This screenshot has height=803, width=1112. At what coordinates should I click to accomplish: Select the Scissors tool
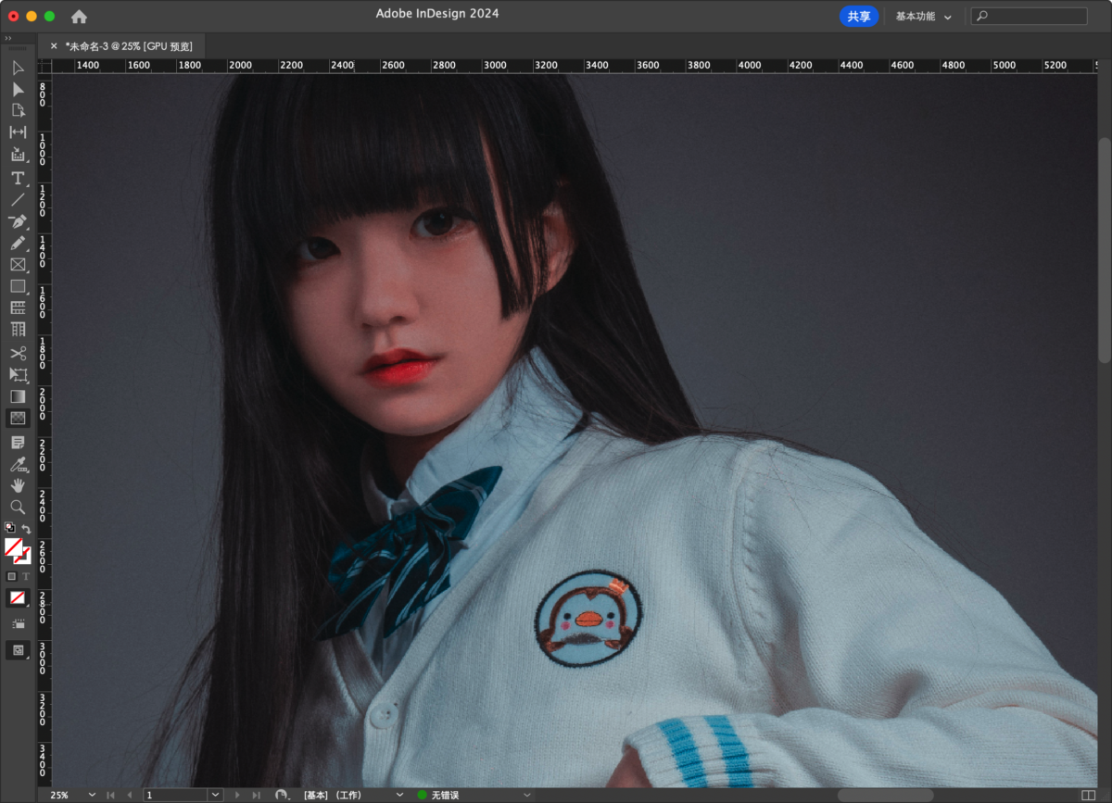pos(18,353)
